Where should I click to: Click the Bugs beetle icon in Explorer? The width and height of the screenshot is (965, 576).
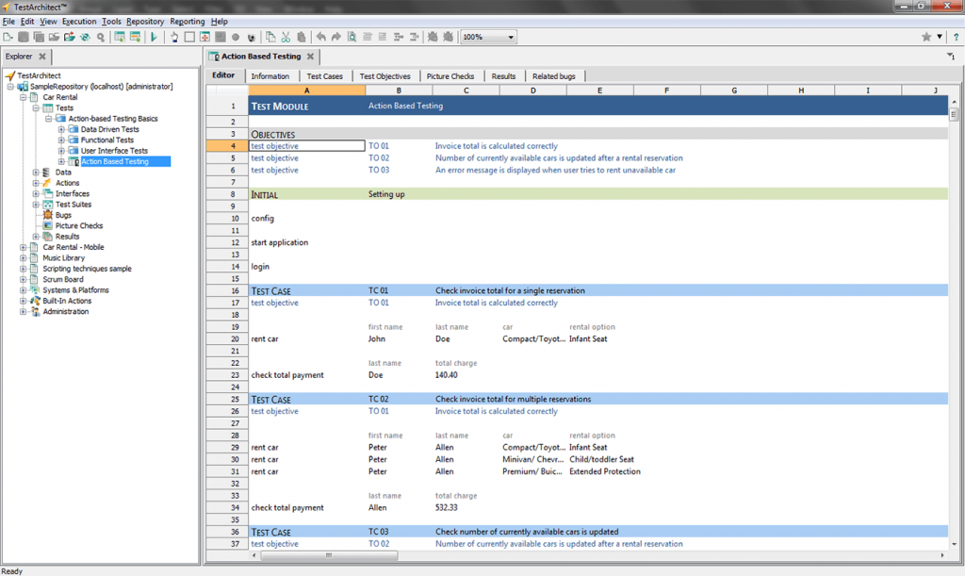coord(47,215)
